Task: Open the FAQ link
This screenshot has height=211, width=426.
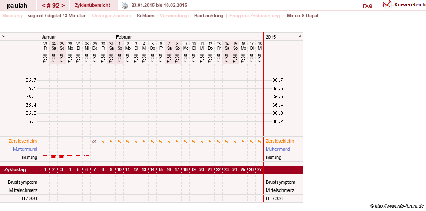Action: [367, 6]
